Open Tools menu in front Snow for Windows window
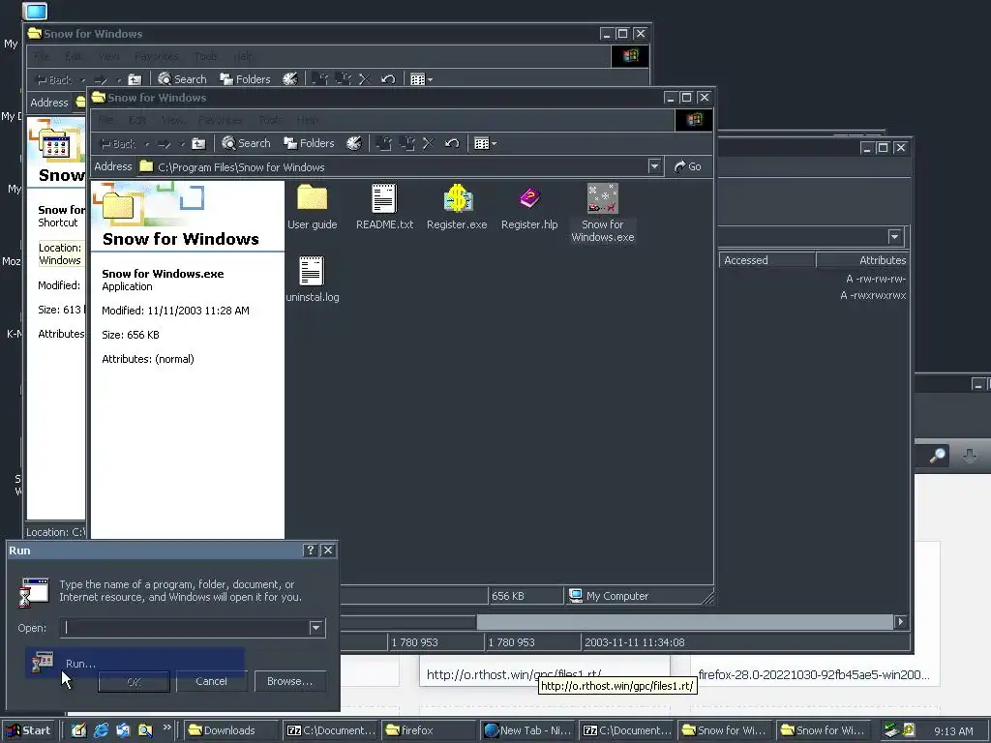The height and width of the screenshot is (743, 991). pos(270,120)
